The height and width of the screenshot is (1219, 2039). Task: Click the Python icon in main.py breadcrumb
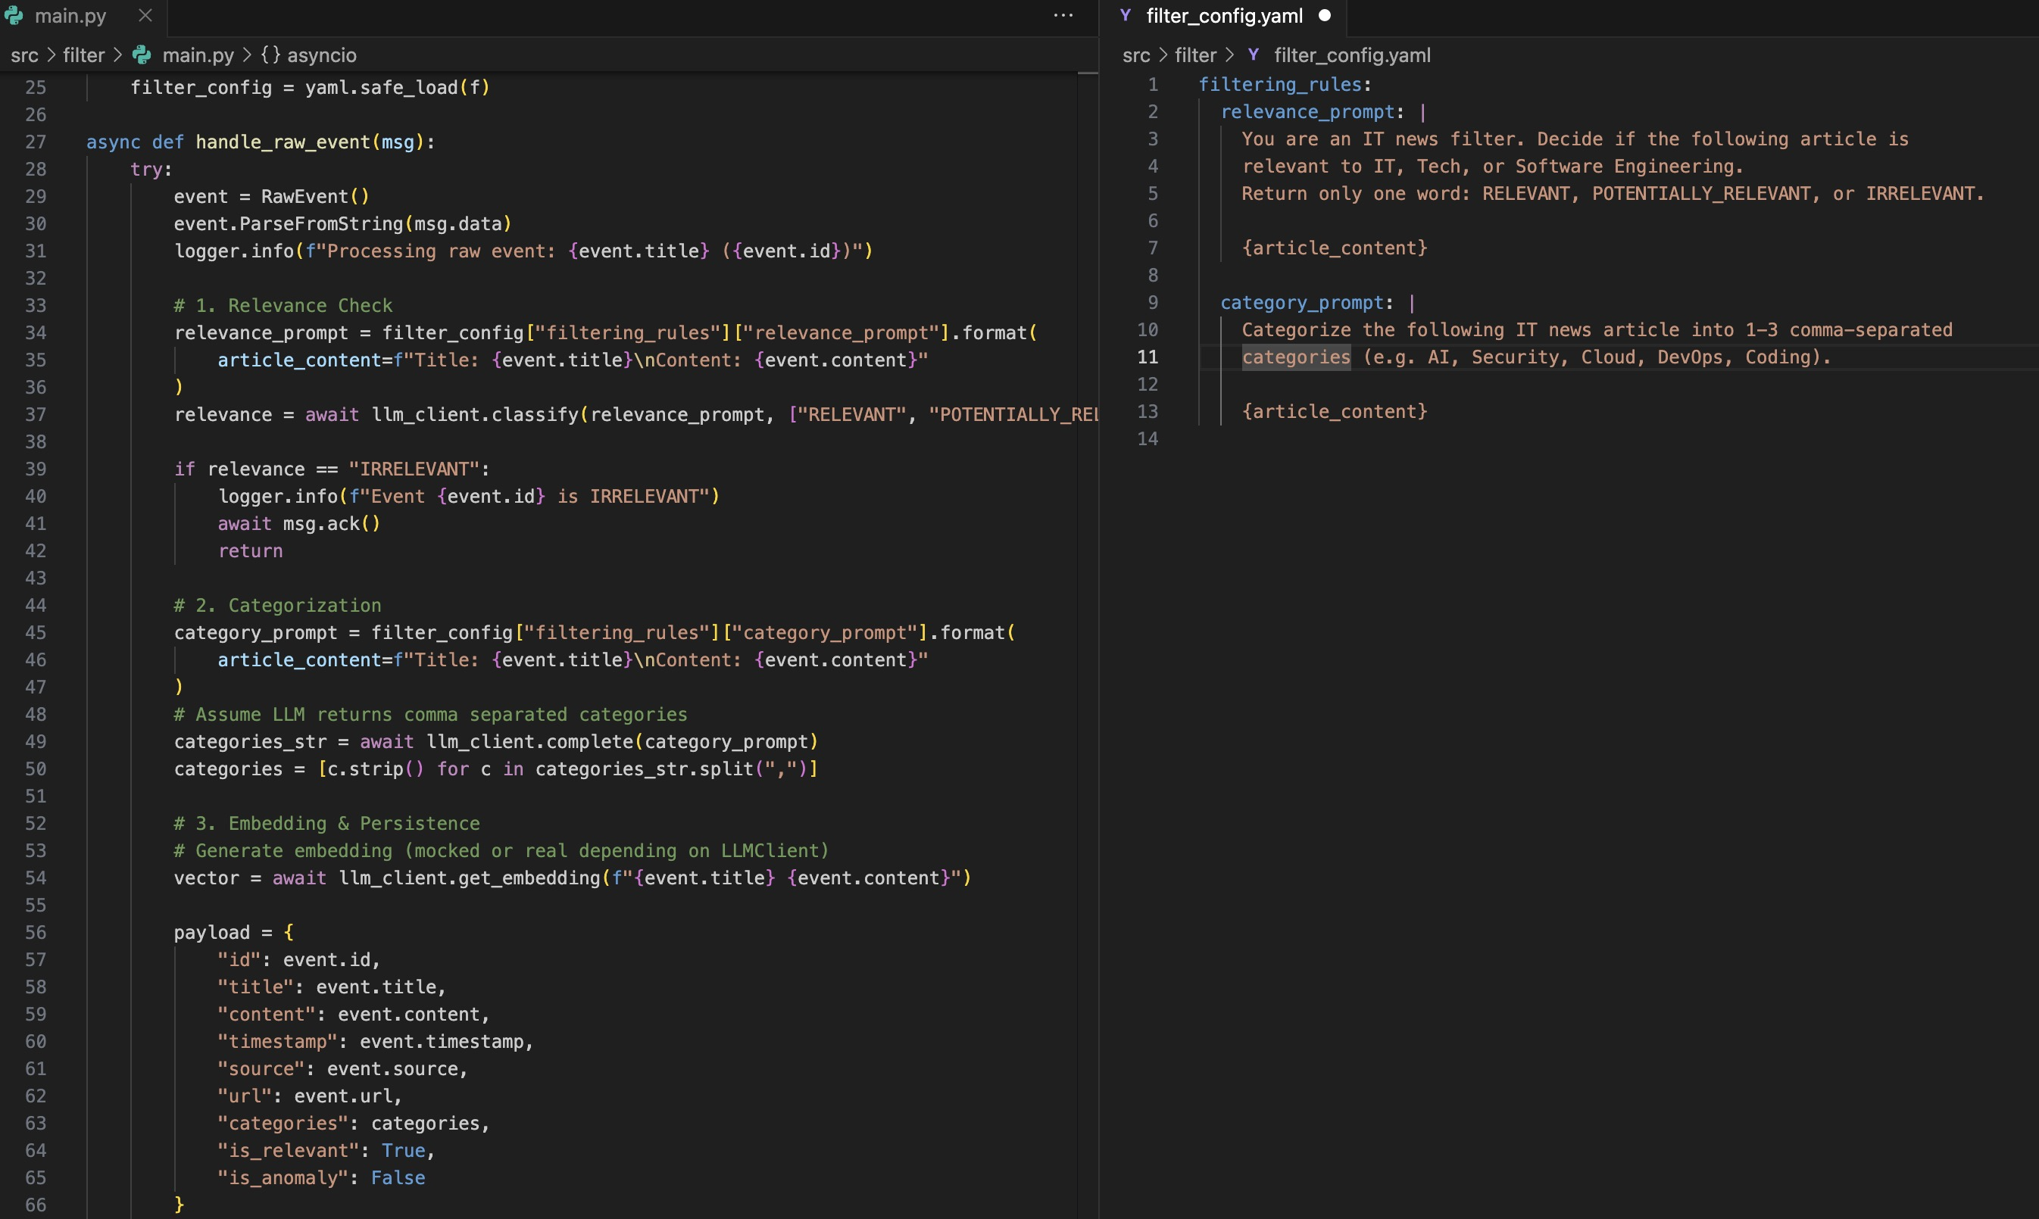(x=142, y=55)
